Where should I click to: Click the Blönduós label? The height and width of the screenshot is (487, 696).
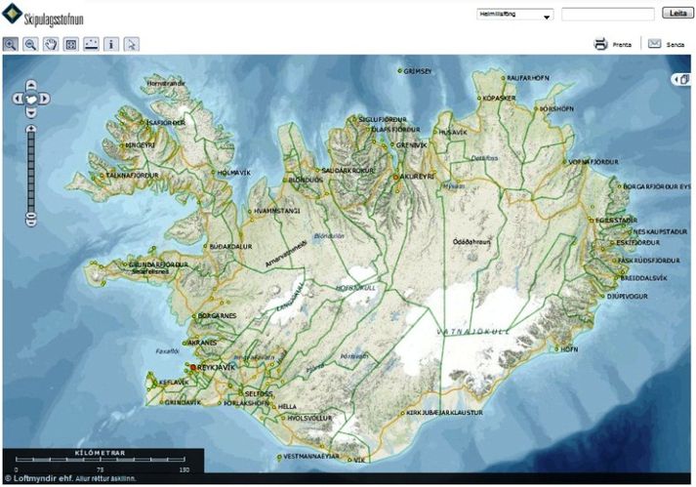coord(306,181)
